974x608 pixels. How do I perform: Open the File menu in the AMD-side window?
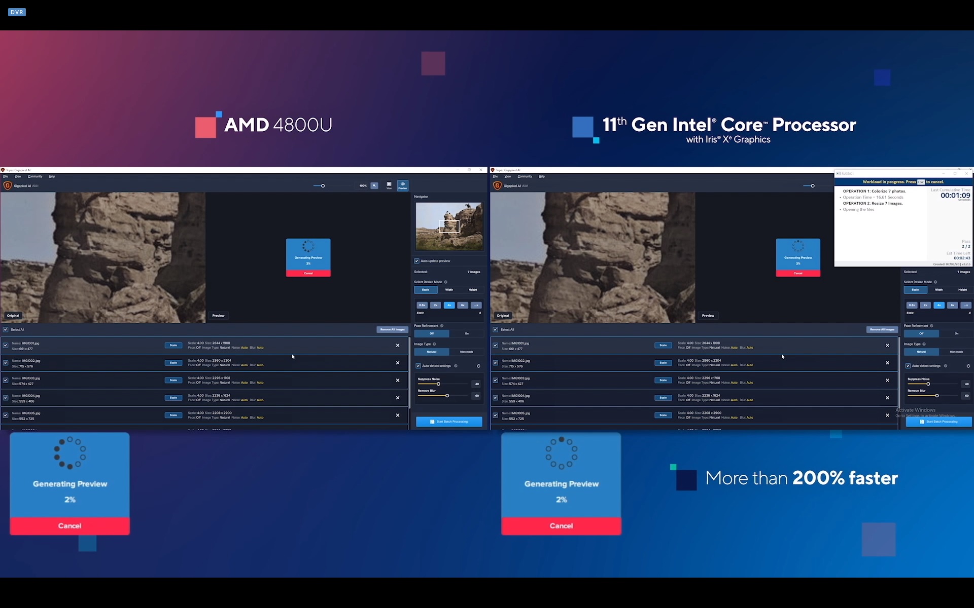tap(6, 176)
